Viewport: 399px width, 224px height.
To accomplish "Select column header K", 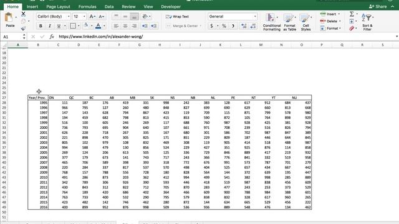I will point(220,45).
